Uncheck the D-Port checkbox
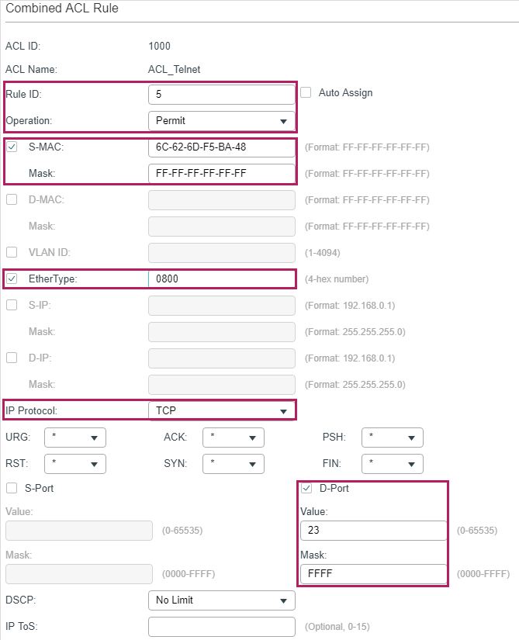 (x=306, y=488)
